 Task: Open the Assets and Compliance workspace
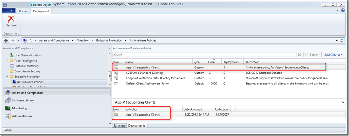click(x=57, y=93)
